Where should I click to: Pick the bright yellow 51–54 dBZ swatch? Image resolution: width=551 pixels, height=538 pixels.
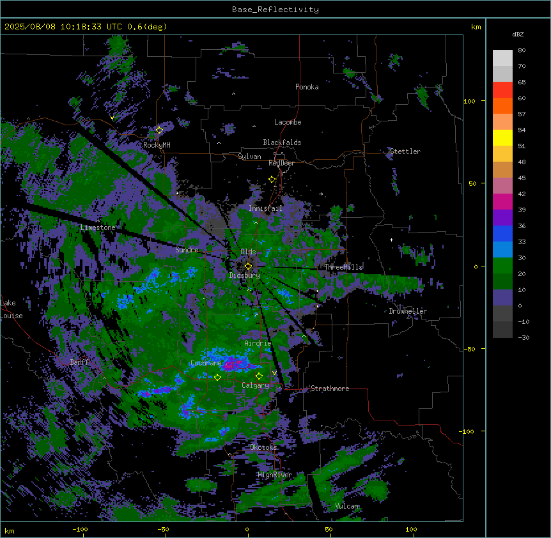coord(502,137)
